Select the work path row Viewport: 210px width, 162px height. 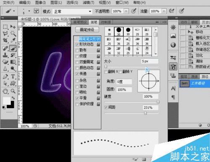(x=194, y=83)
